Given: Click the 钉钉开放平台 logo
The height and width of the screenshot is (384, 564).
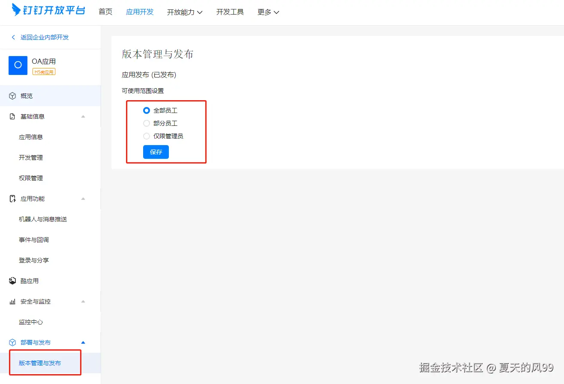Looking at the screenshot, I should click(x=48, y=10).
